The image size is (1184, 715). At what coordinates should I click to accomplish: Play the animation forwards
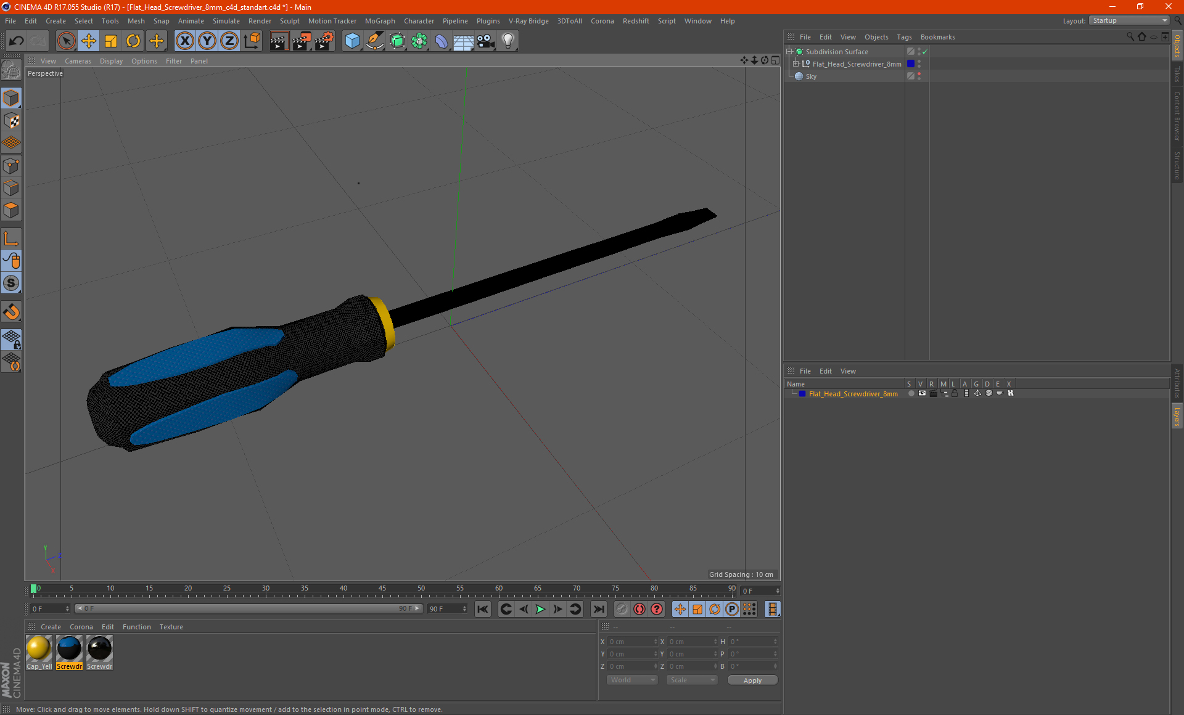[540, 609]
